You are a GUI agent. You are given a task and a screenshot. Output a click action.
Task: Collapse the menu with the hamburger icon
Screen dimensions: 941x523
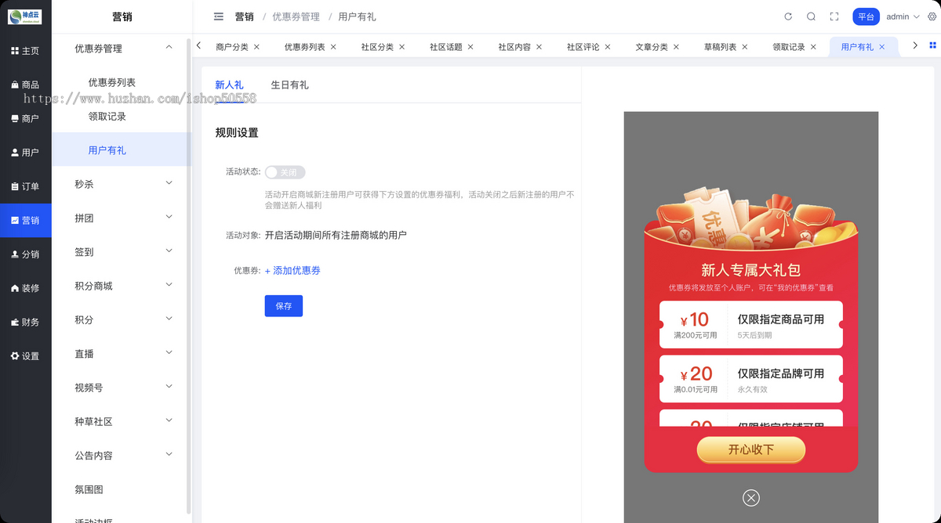tap(219, 16)
